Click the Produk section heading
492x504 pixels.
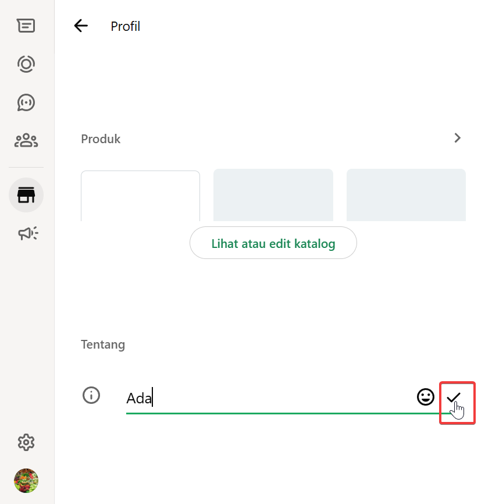pos(101,139)
